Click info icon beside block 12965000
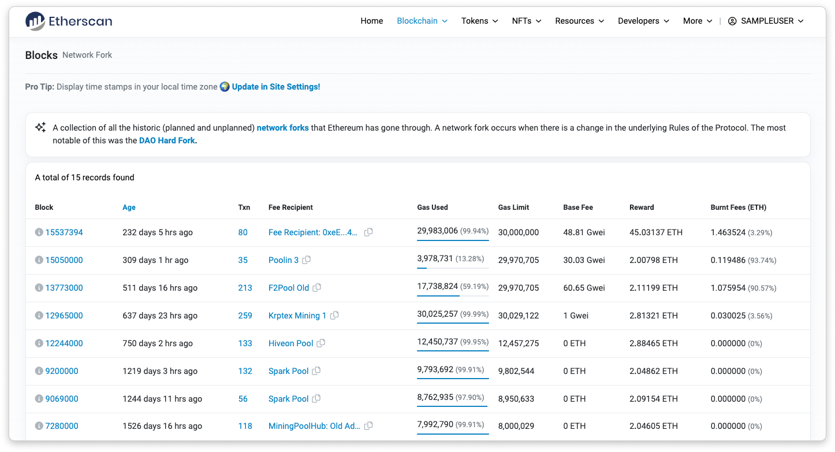 [x=39, y=316]
